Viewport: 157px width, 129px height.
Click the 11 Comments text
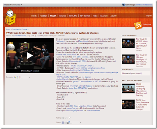60,36
